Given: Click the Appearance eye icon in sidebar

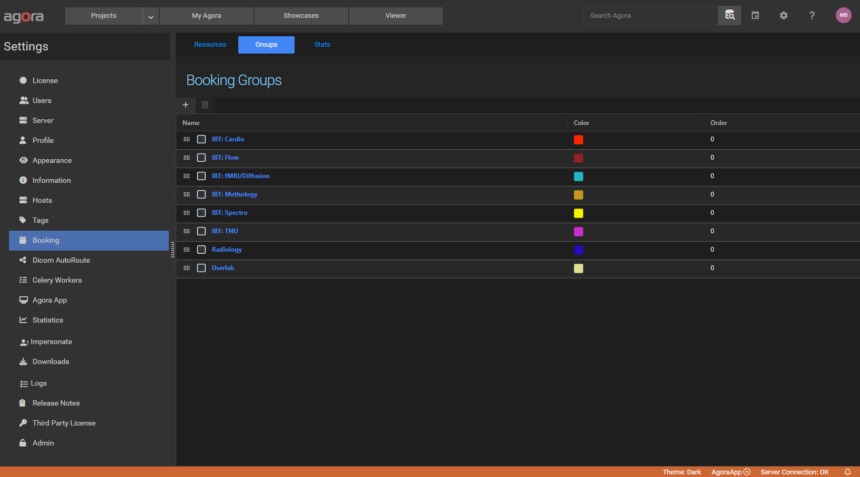Looking at the screenshot, I should [x=23, y=160].
